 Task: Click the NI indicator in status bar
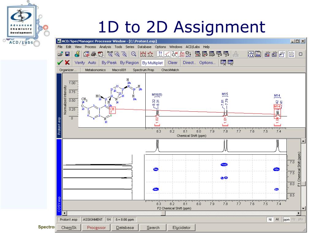click(270, 219)
